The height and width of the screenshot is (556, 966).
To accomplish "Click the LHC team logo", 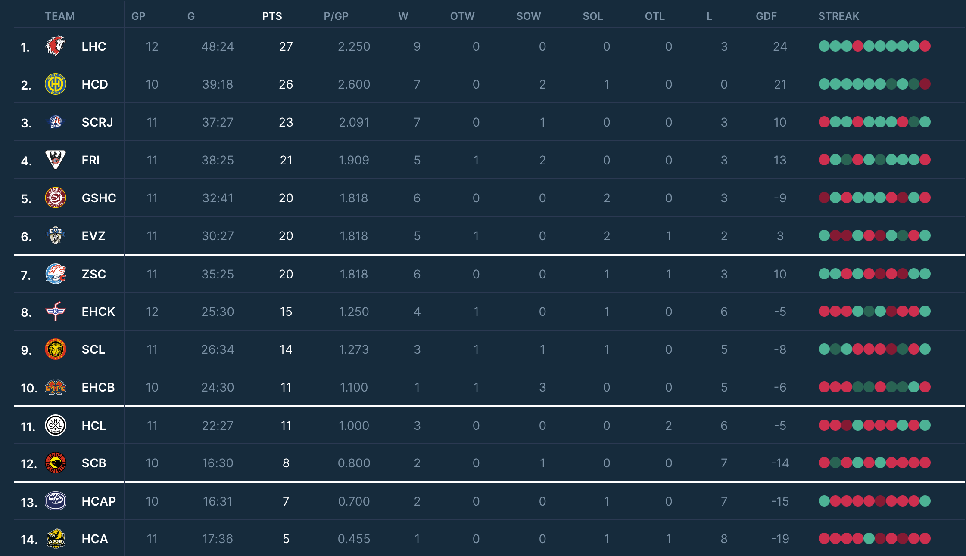I will (56, 46).
